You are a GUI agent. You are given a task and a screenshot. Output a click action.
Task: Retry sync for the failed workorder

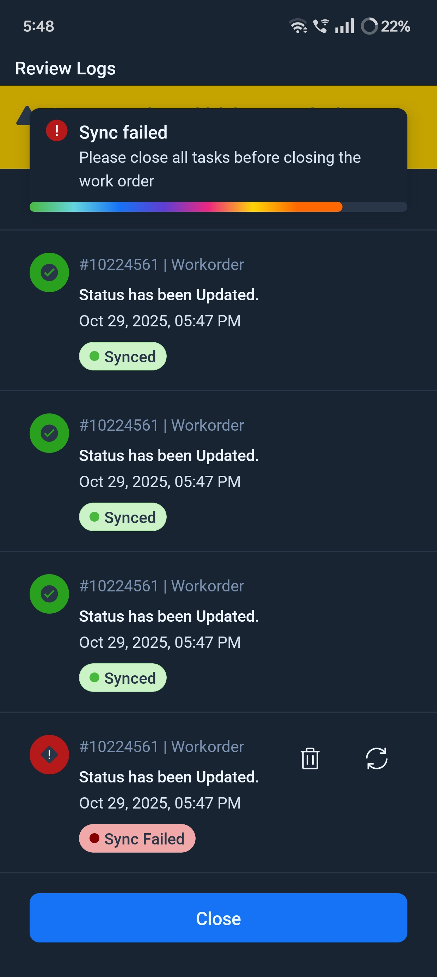click(x=376, y=758)
